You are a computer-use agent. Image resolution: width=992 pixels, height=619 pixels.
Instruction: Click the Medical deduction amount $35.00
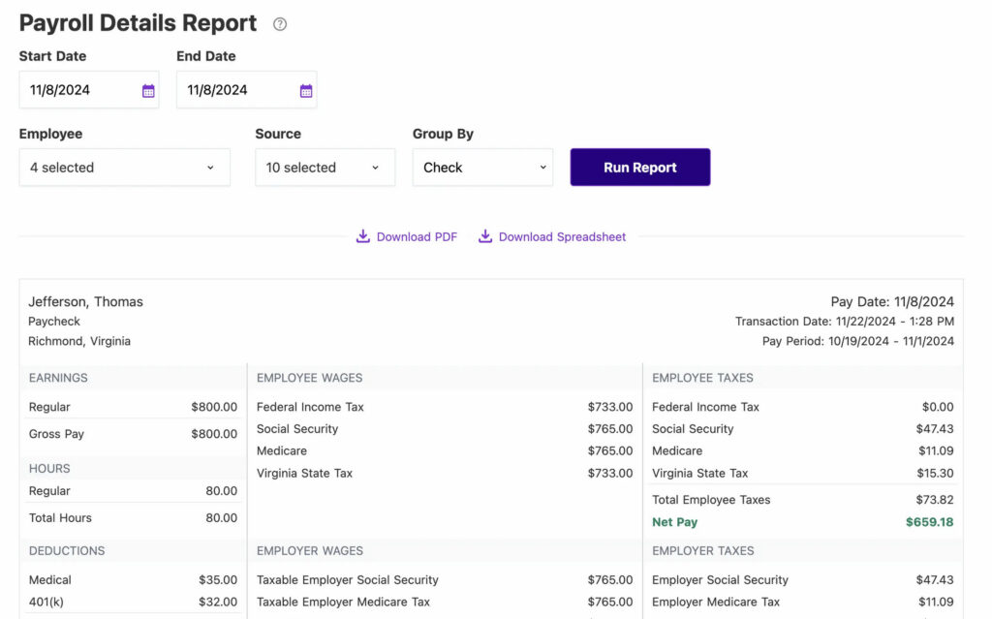[218, 579]
